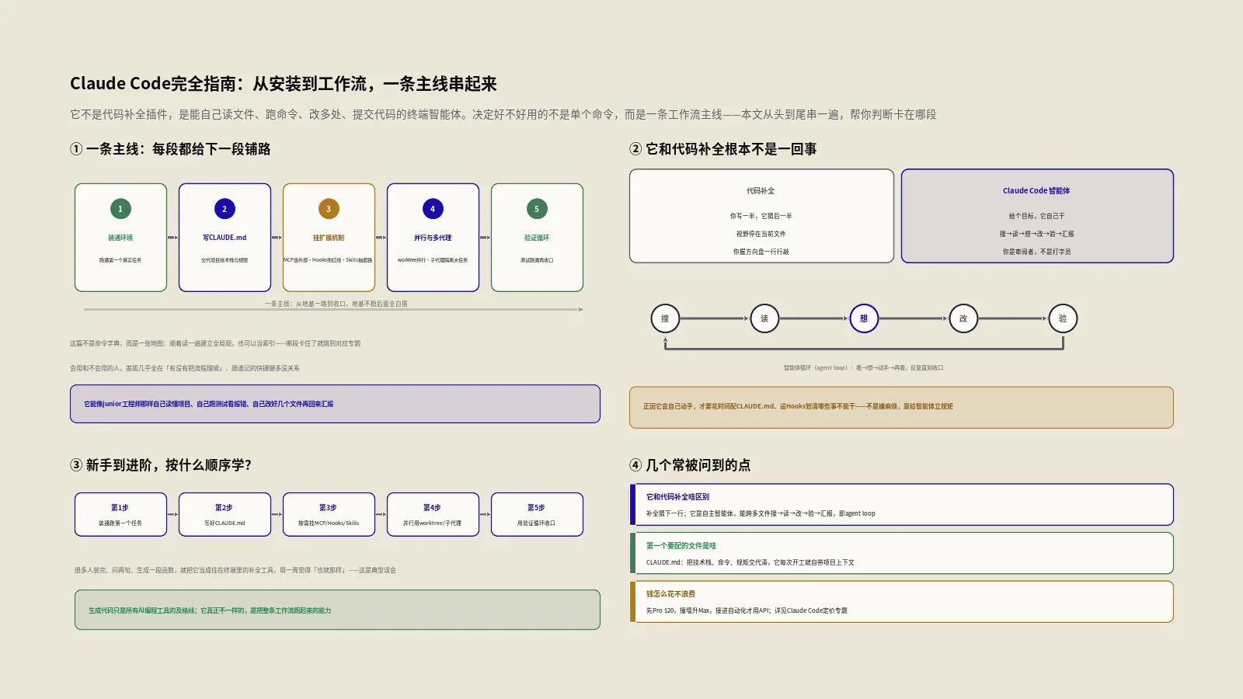The height and width of the screenshot is (699, 1243).
Task: Click the 并行与多代理 card title
Action: pyautogui.click(x=433, y=238)
